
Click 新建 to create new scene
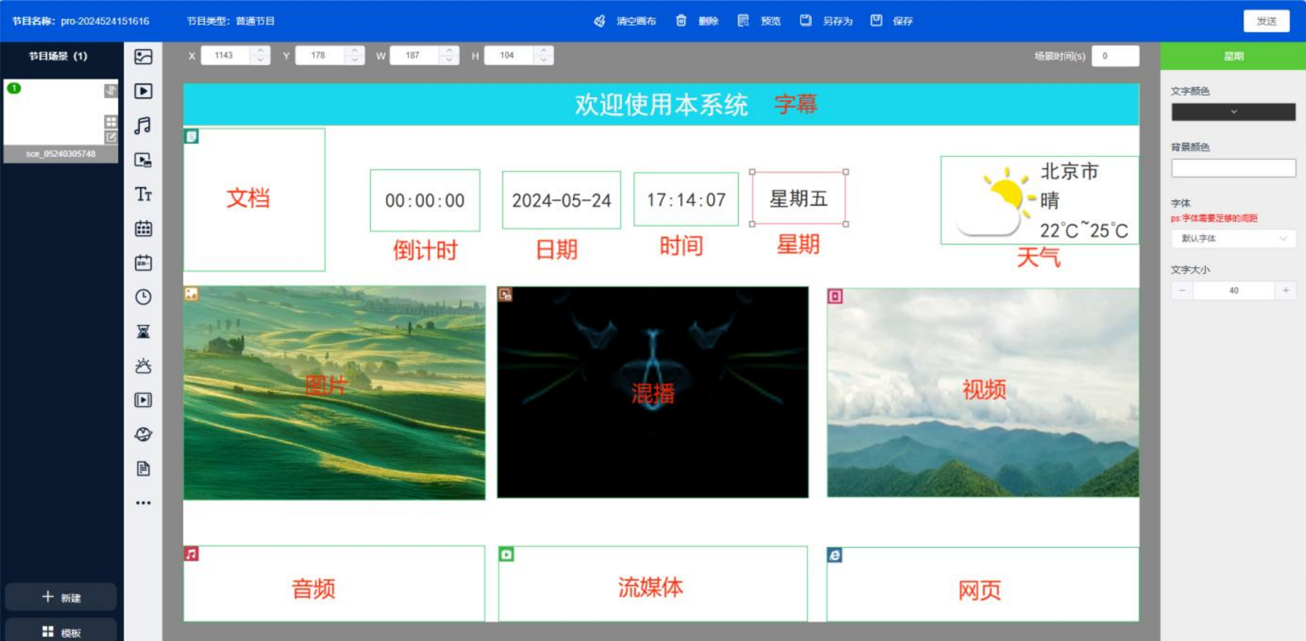click(61, 597)
